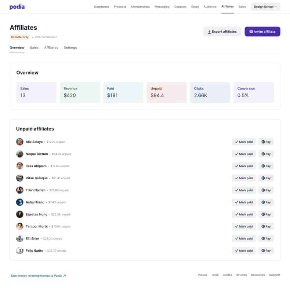
Task: Open Email in top navigation
Action: point(195,7)
